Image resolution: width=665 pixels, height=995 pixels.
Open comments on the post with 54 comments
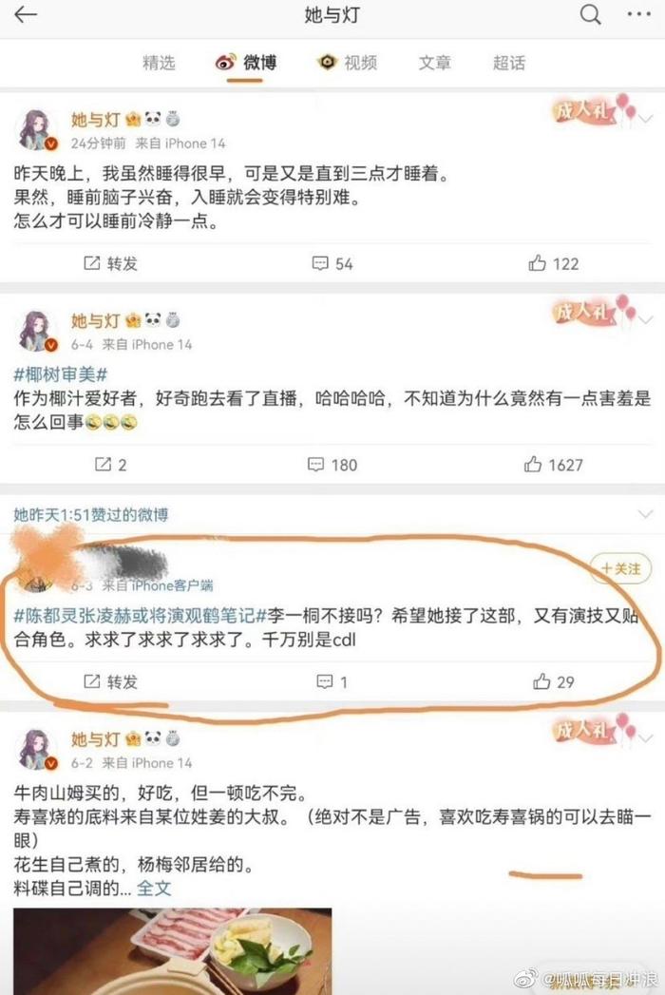point(332,263)
